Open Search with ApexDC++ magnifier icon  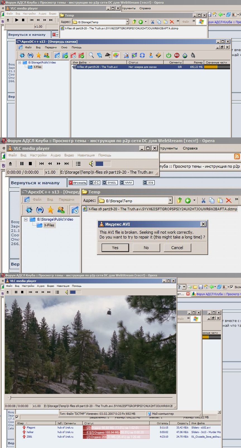coord(91,55)
